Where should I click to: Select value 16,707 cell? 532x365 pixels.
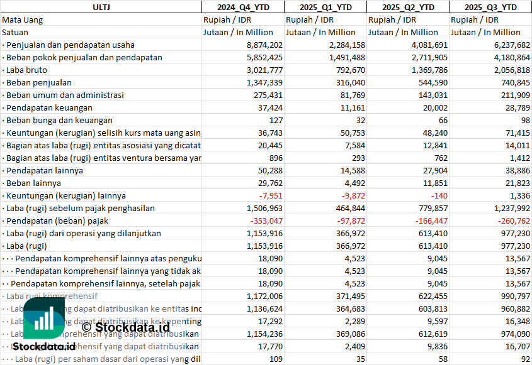pyautogui.click(x=518, y=346)
